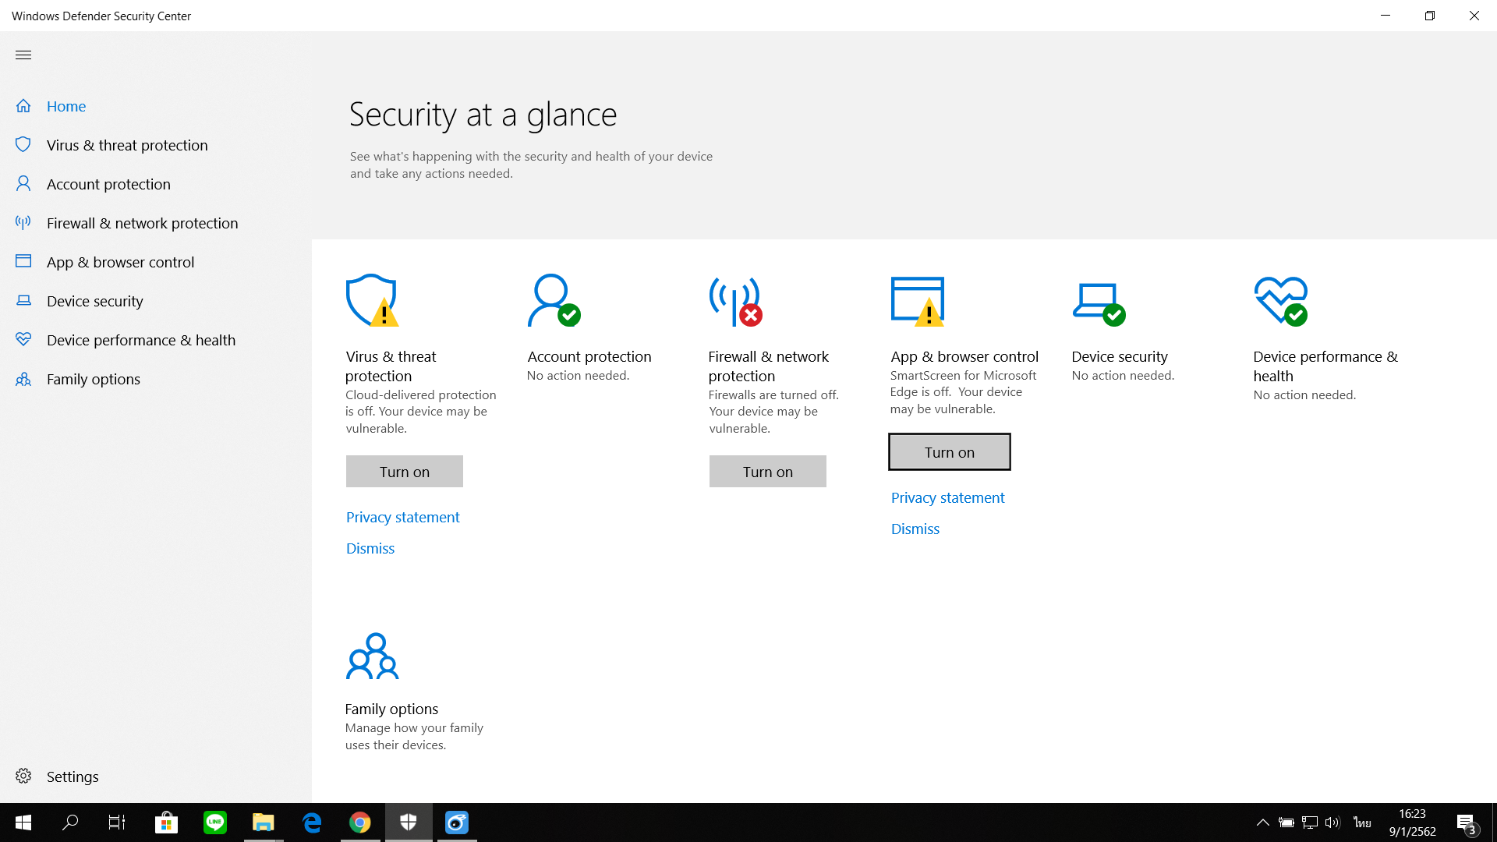Open volume control in system tray
The image size is (1497, 842).
pyautogui.click(x=1332, y=822)
